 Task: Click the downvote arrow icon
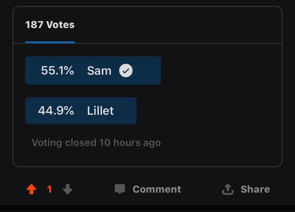(68, 189)
